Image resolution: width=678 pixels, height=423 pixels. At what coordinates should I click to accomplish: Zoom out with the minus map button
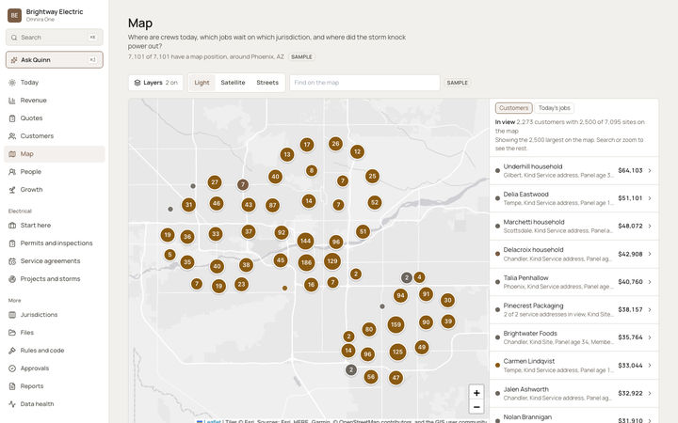click(x=476, y=407)
